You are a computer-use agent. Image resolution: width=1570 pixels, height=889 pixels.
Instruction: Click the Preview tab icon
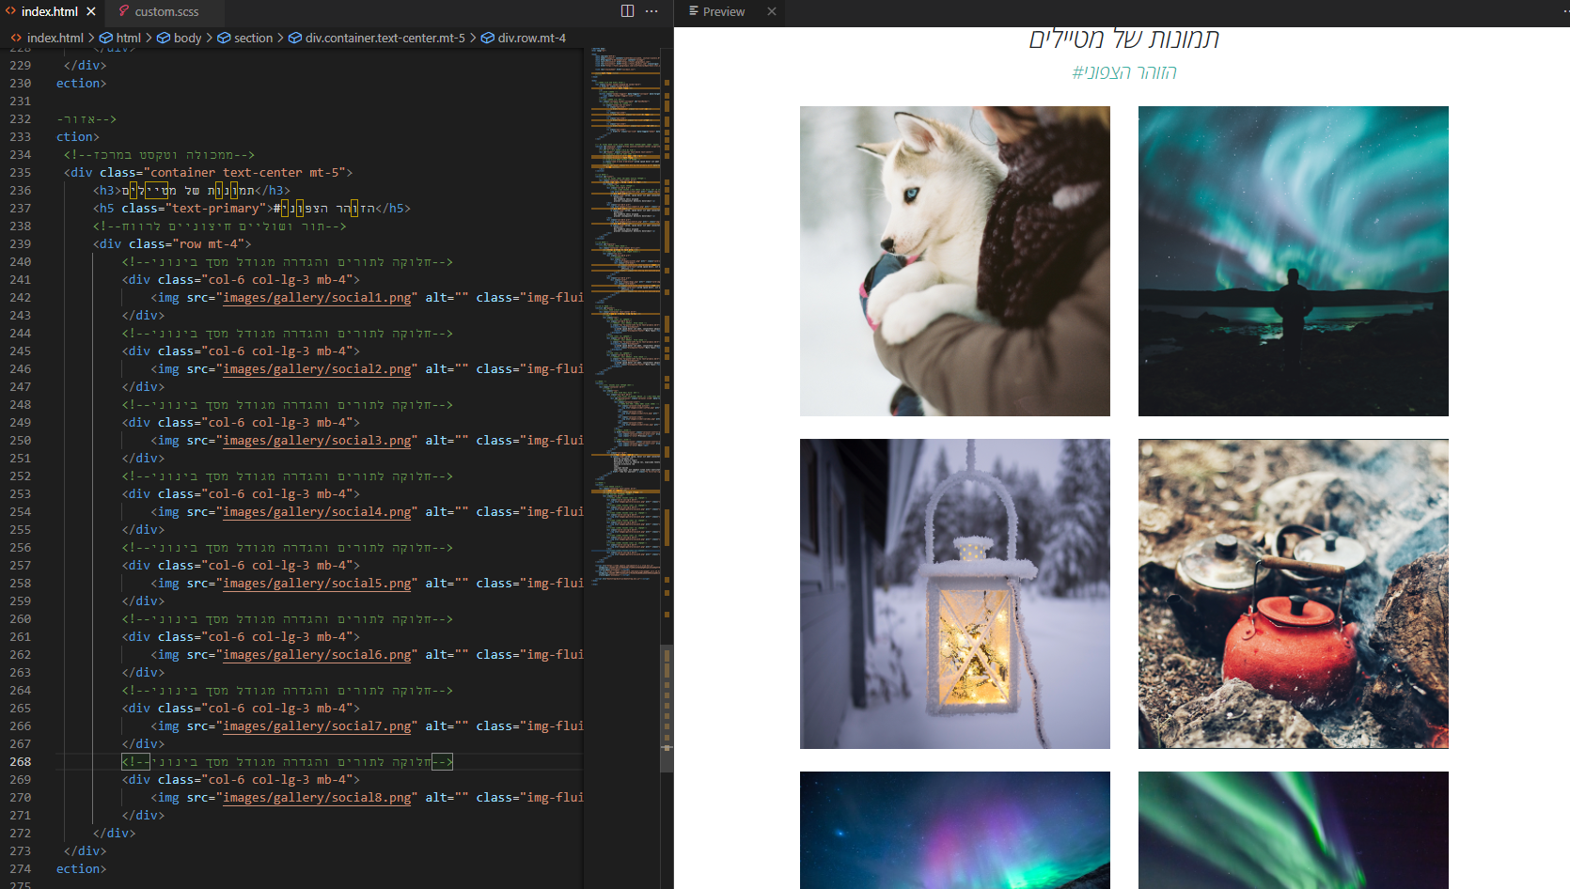[x=693, y=11]
